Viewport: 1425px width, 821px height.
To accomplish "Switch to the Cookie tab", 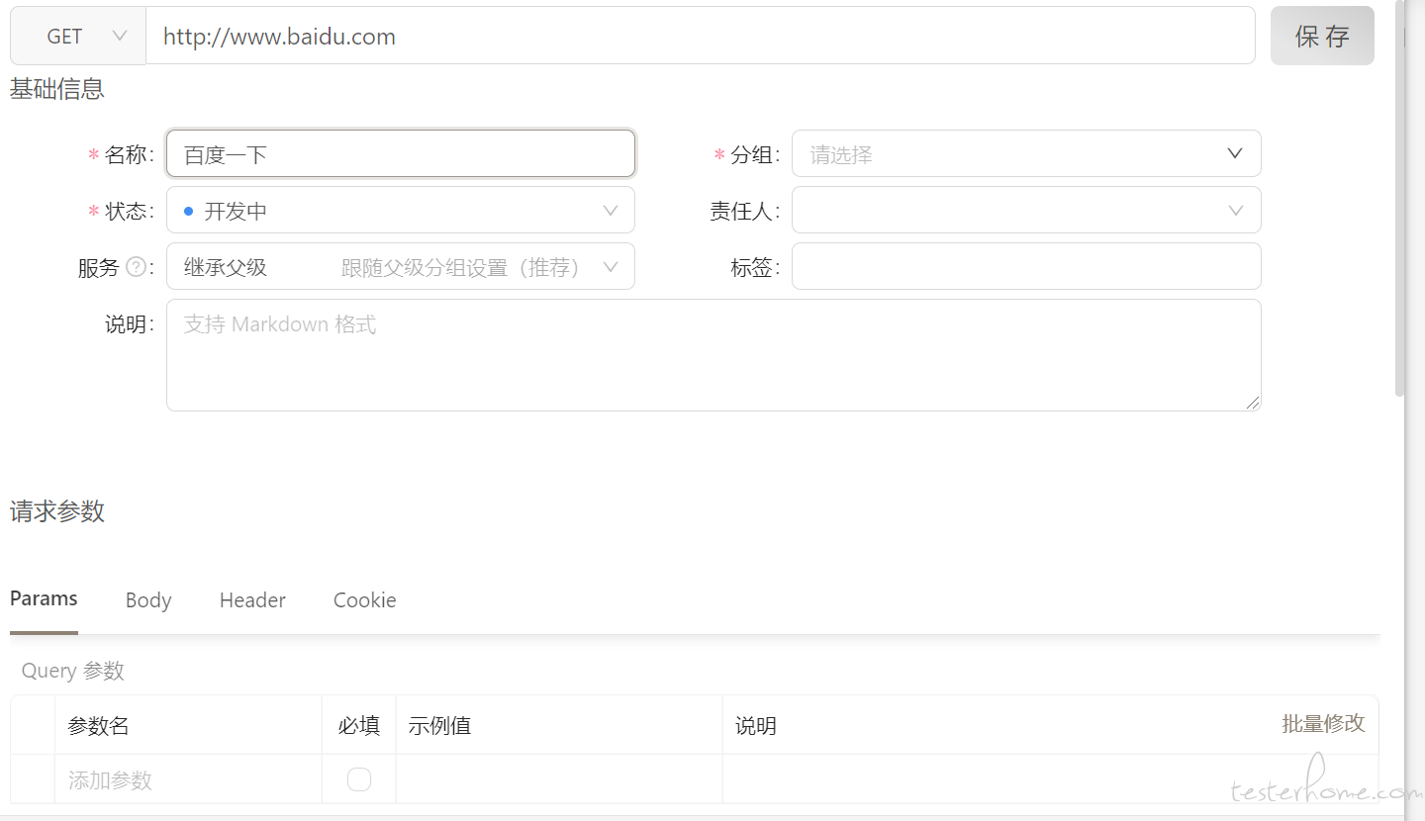I will 364,600.
